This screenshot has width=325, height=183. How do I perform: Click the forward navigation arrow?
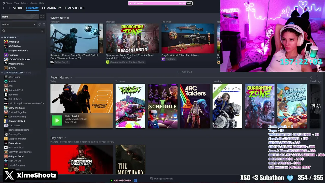[9, 8]
